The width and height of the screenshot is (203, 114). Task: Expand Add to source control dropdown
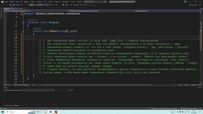click(164, 109)
